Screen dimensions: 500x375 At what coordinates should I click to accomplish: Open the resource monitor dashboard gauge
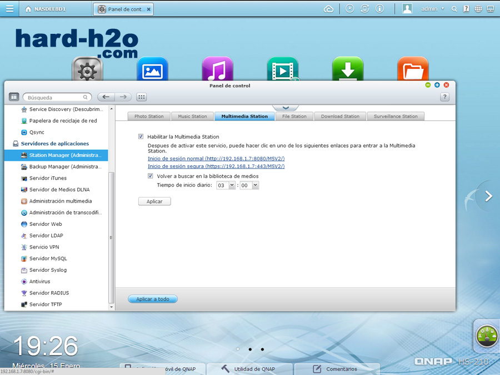pyautogui.click(x=487, y=336)
